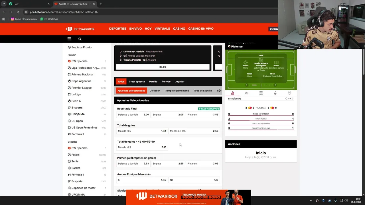Switch to the Flow browser tab
Image resolution: width=365 pixels, height=205 pixels.
[x=29, y=4]
